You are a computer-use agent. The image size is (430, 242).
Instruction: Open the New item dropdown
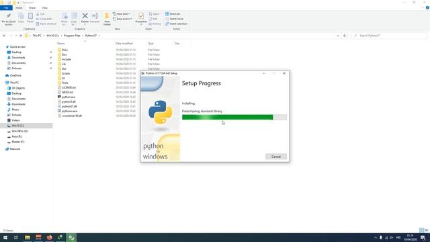[122, 13]
